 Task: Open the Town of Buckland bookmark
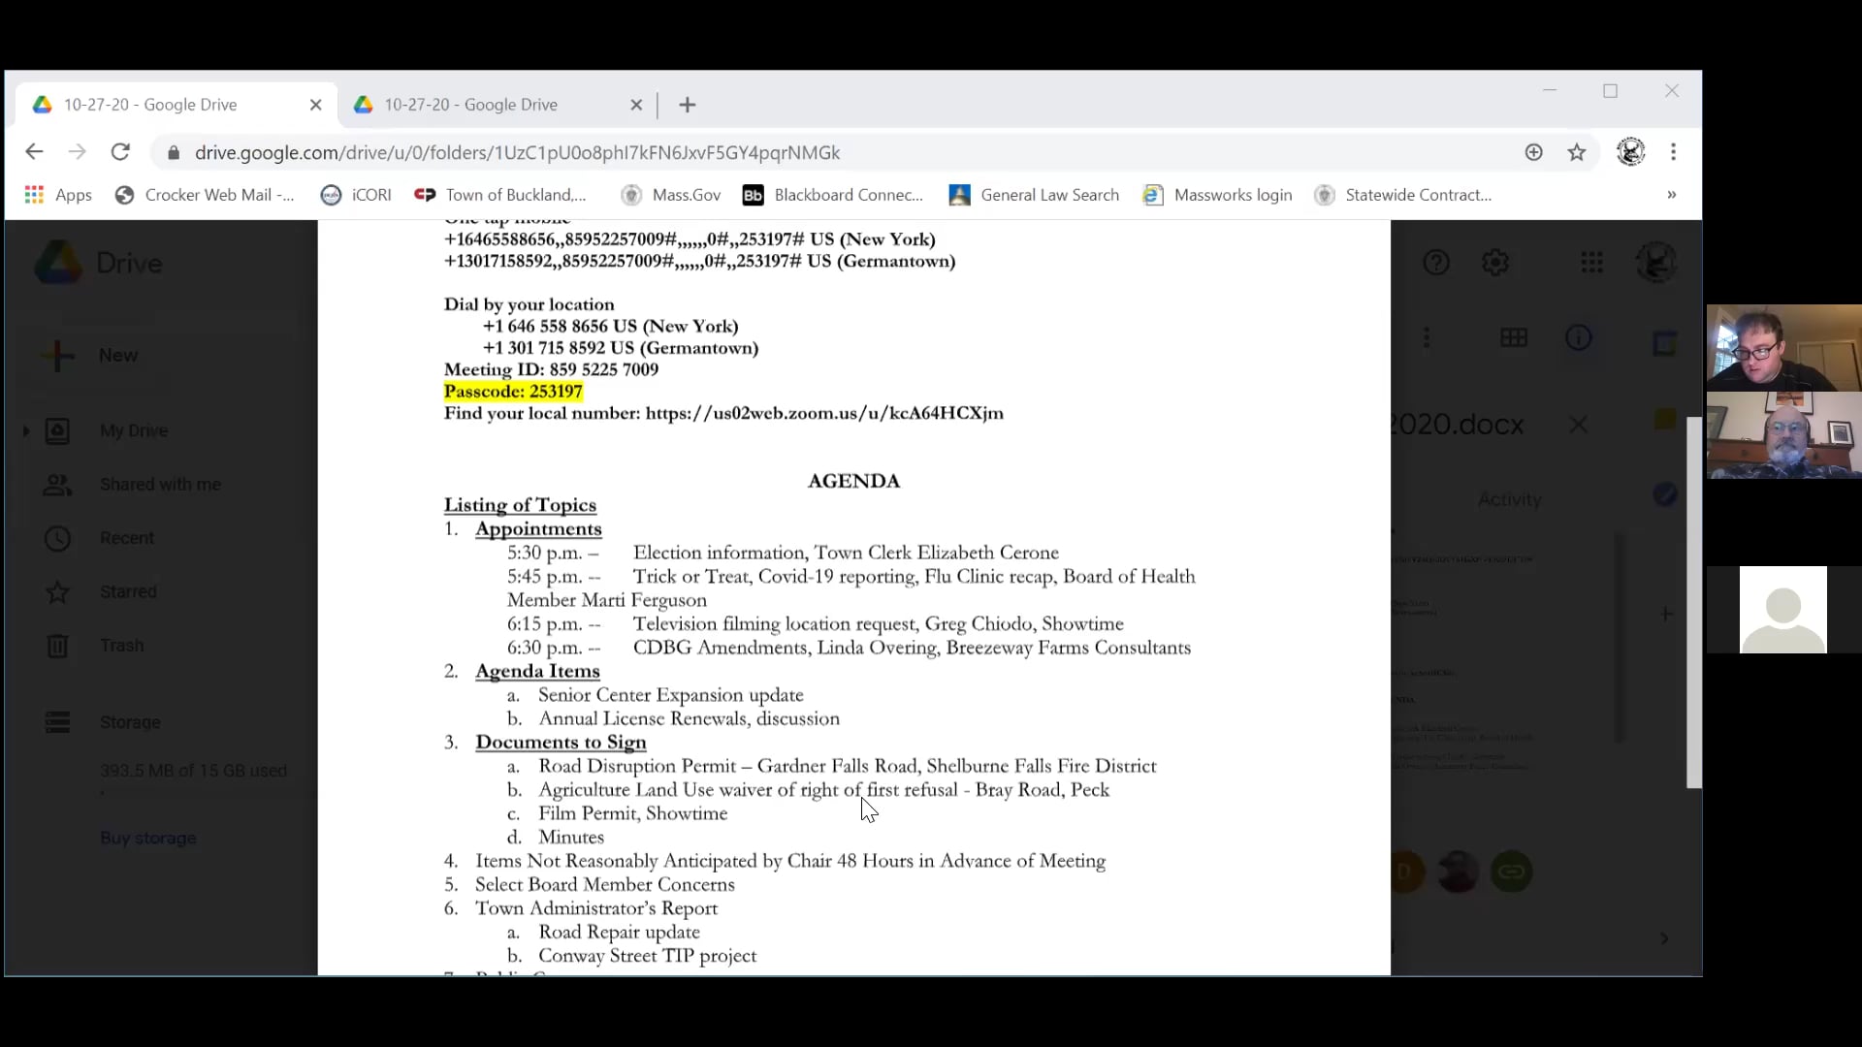(x=501, y=195)
